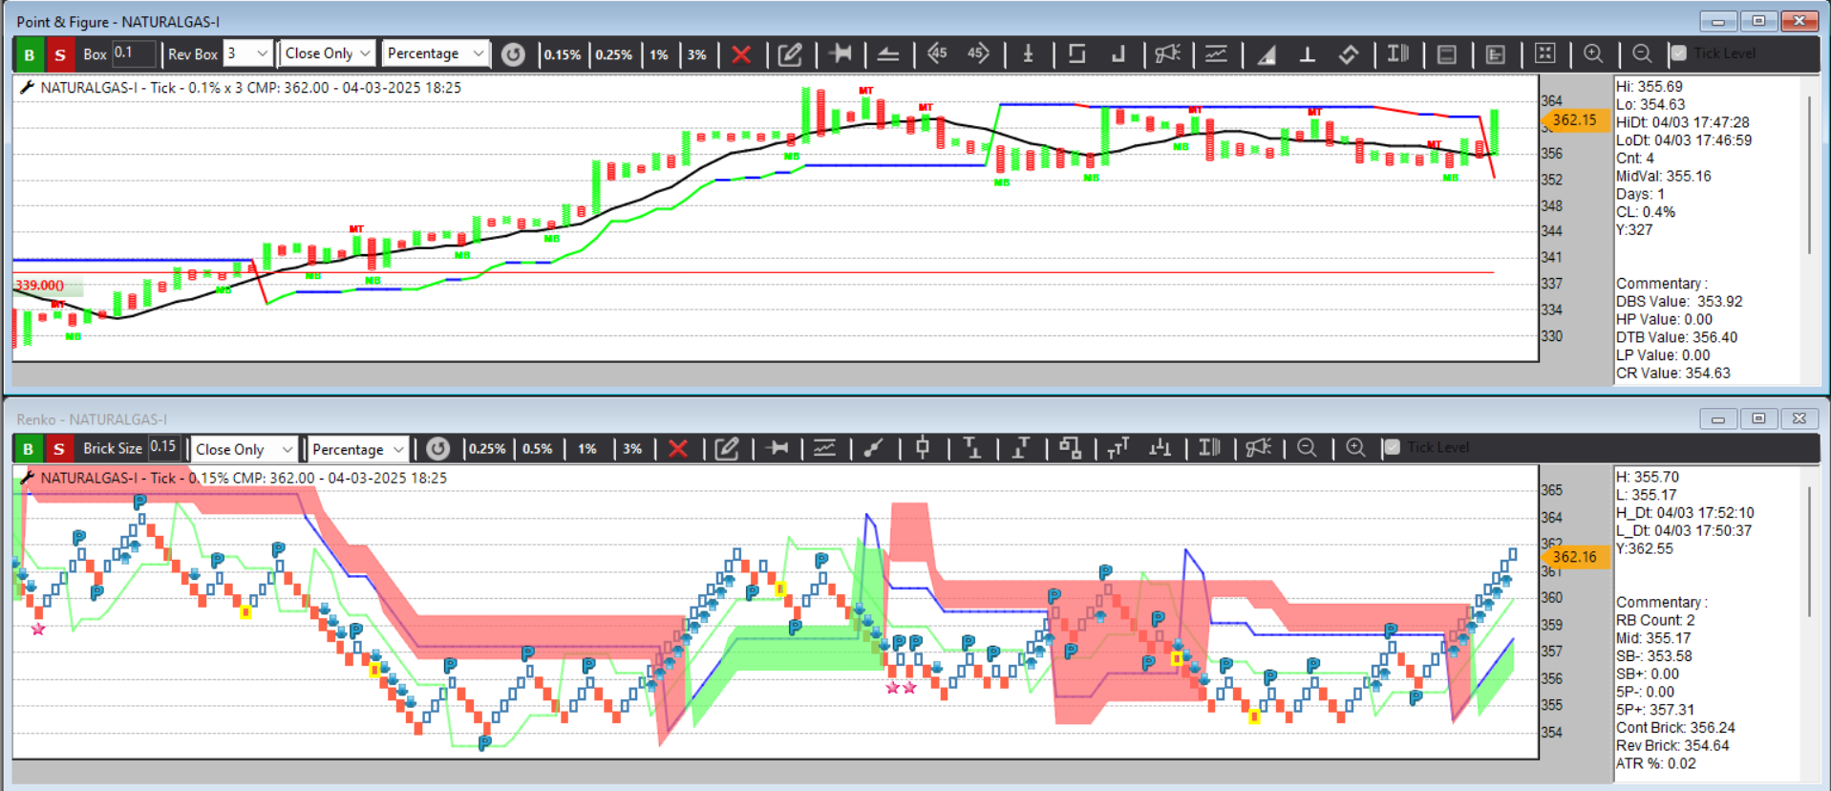Open the Percentage dropdown in Point & Figure

[436, 53]
